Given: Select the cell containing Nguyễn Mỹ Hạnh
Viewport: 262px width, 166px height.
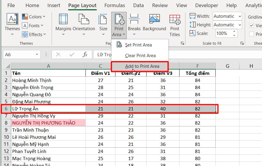Looking at the screenshot, I should (48, 144).
